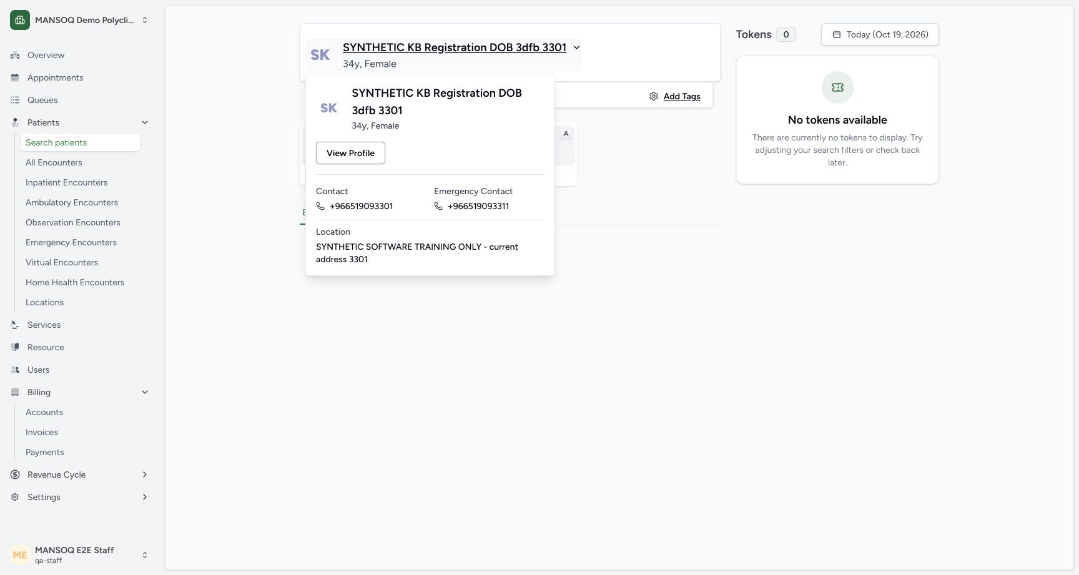The image size is (1079, 575).
Task: Click the Revenue Cycle dollar icon
Action: 15,474
